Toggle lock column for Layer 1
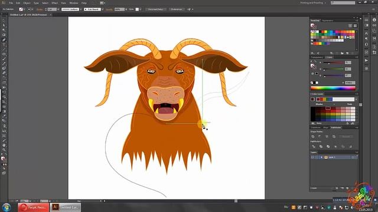The height and width of the screenshot is (212, 378). coord(317,157)
